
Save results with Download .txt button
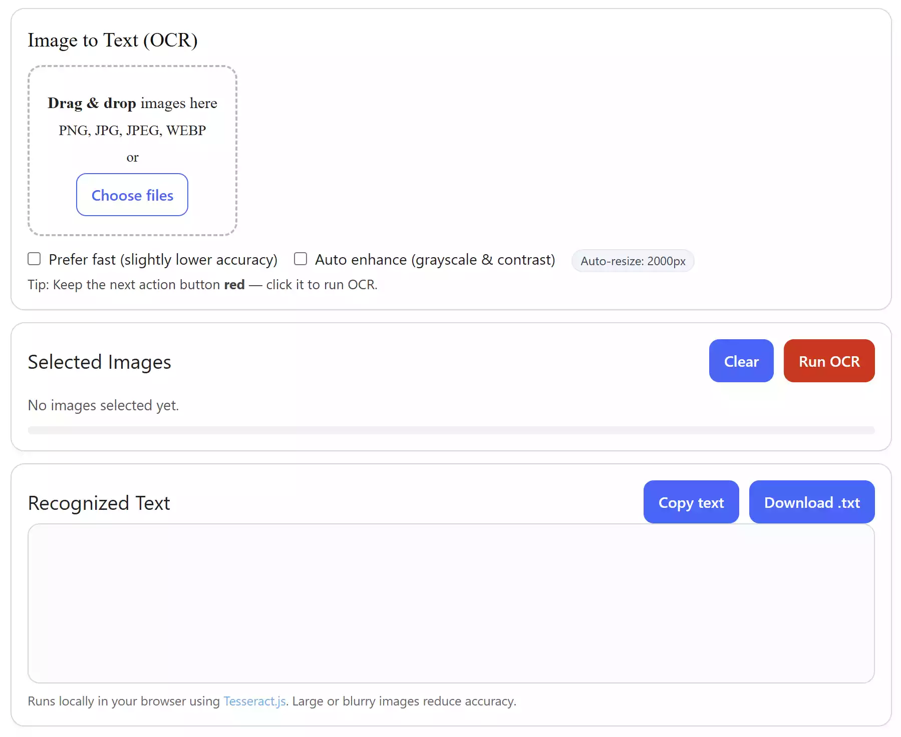(x=811, y=502)
